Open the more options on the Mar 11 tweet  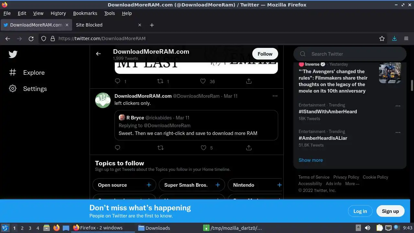pyautogui.click(x=275, y=96)
